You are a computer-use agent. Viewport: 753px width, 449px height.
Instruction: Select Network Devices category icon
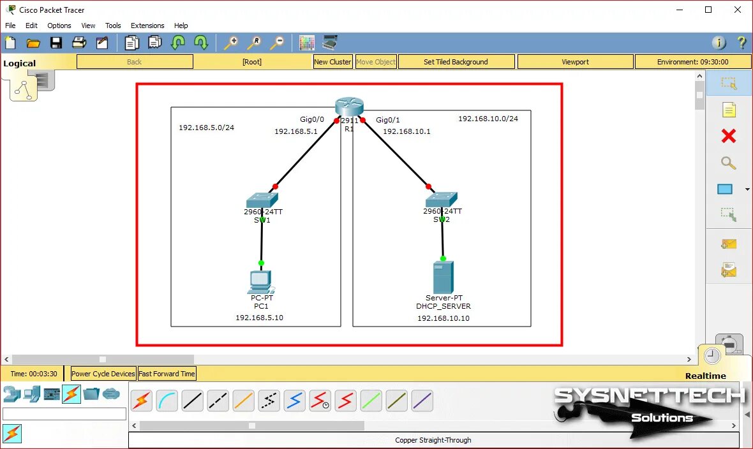[11, 394]
